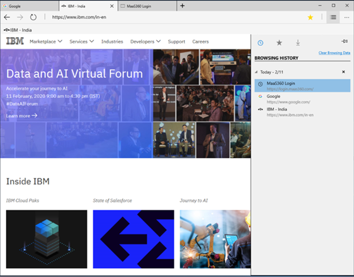This screenshot has width=354, height=277.
Task: Click BROWSING HISTORY header
Action: [276, 58]
